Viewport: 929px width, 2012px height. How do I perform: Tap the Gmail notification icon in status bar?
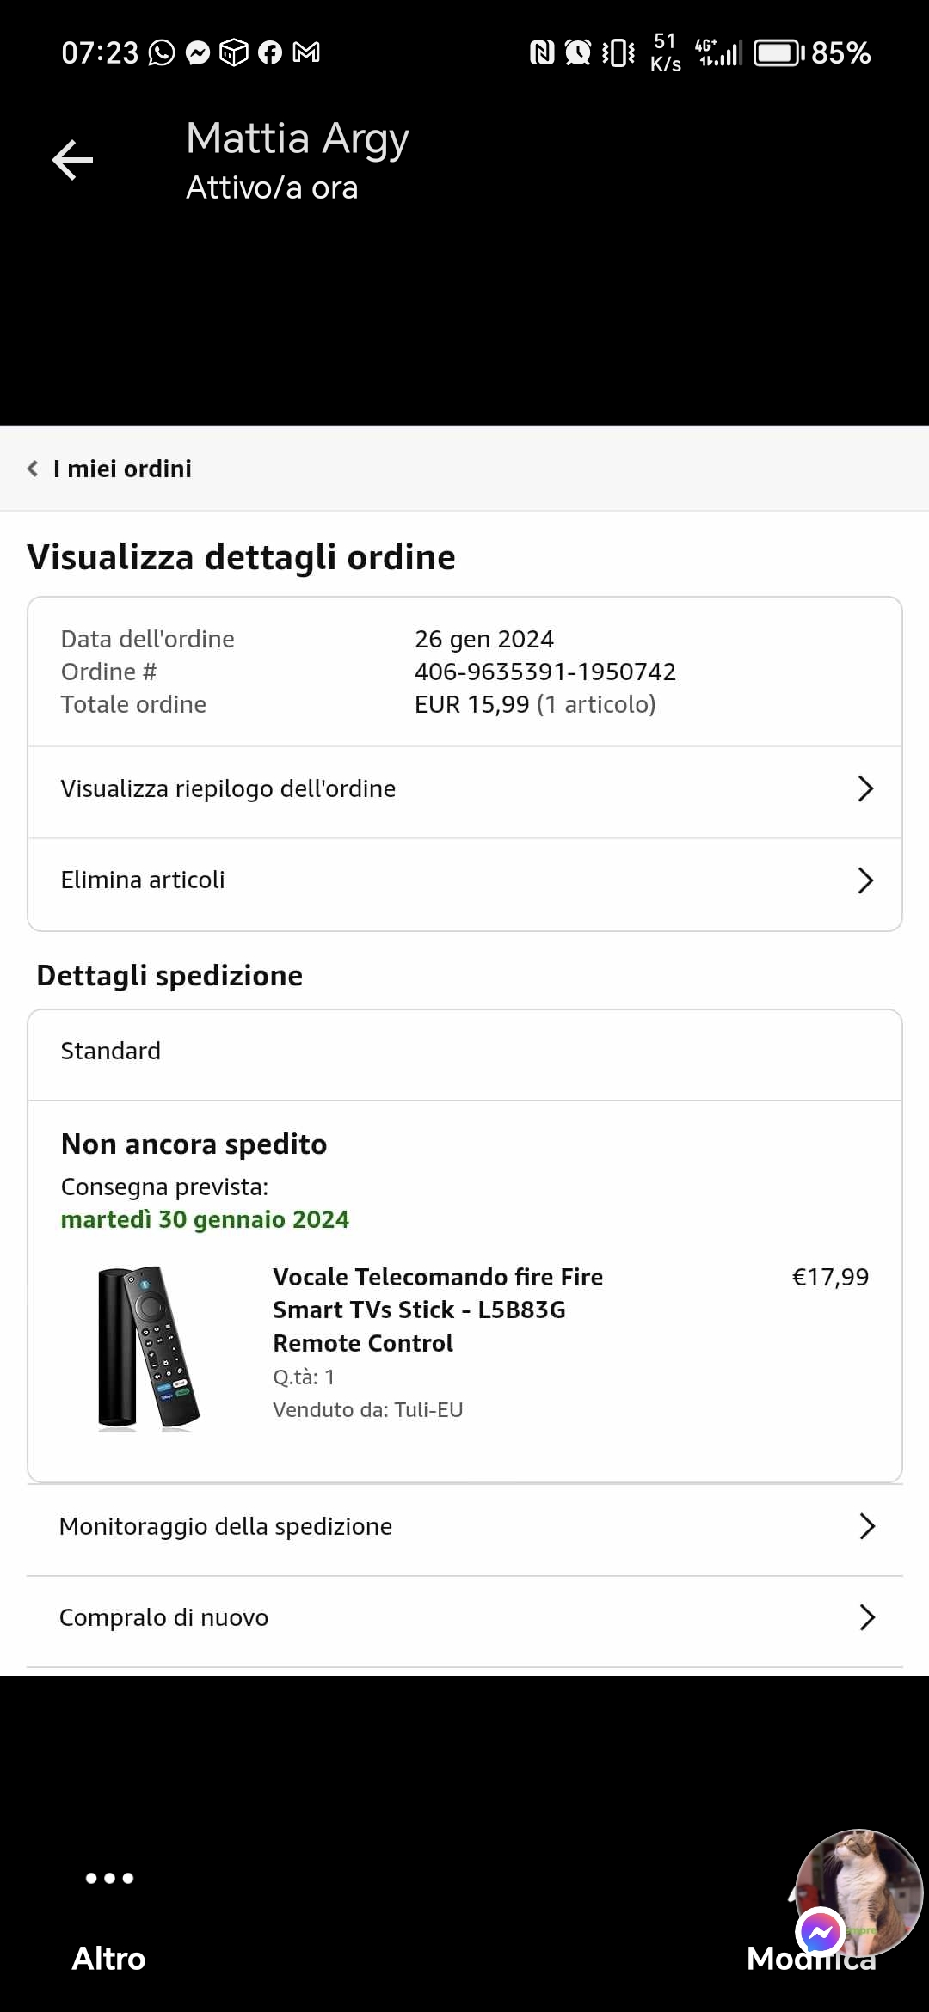pyautogui.click(x=306, y=53)
